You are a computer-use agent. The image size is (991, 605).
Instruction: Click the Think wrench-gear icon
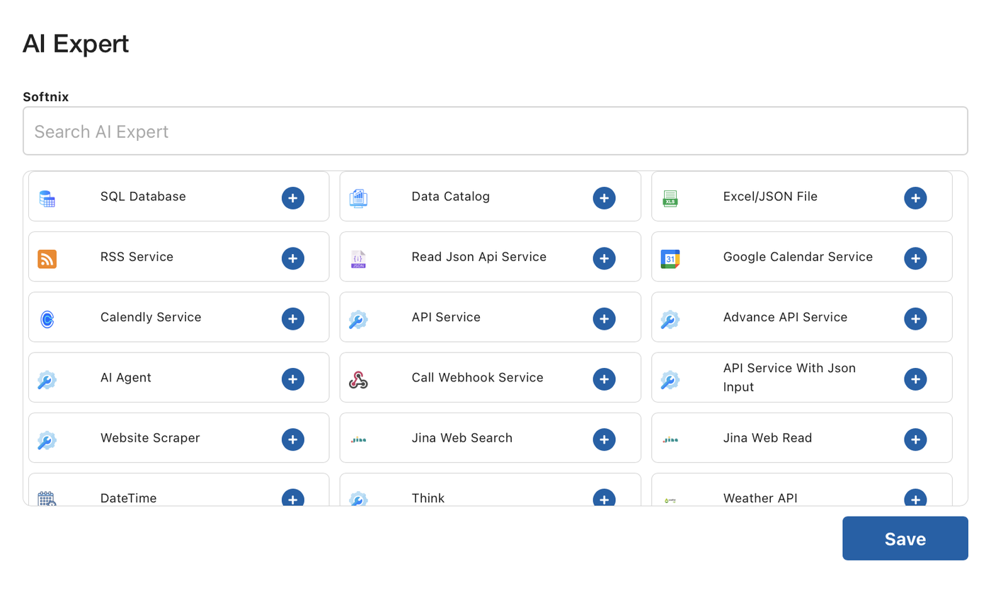tap(358, 498)
